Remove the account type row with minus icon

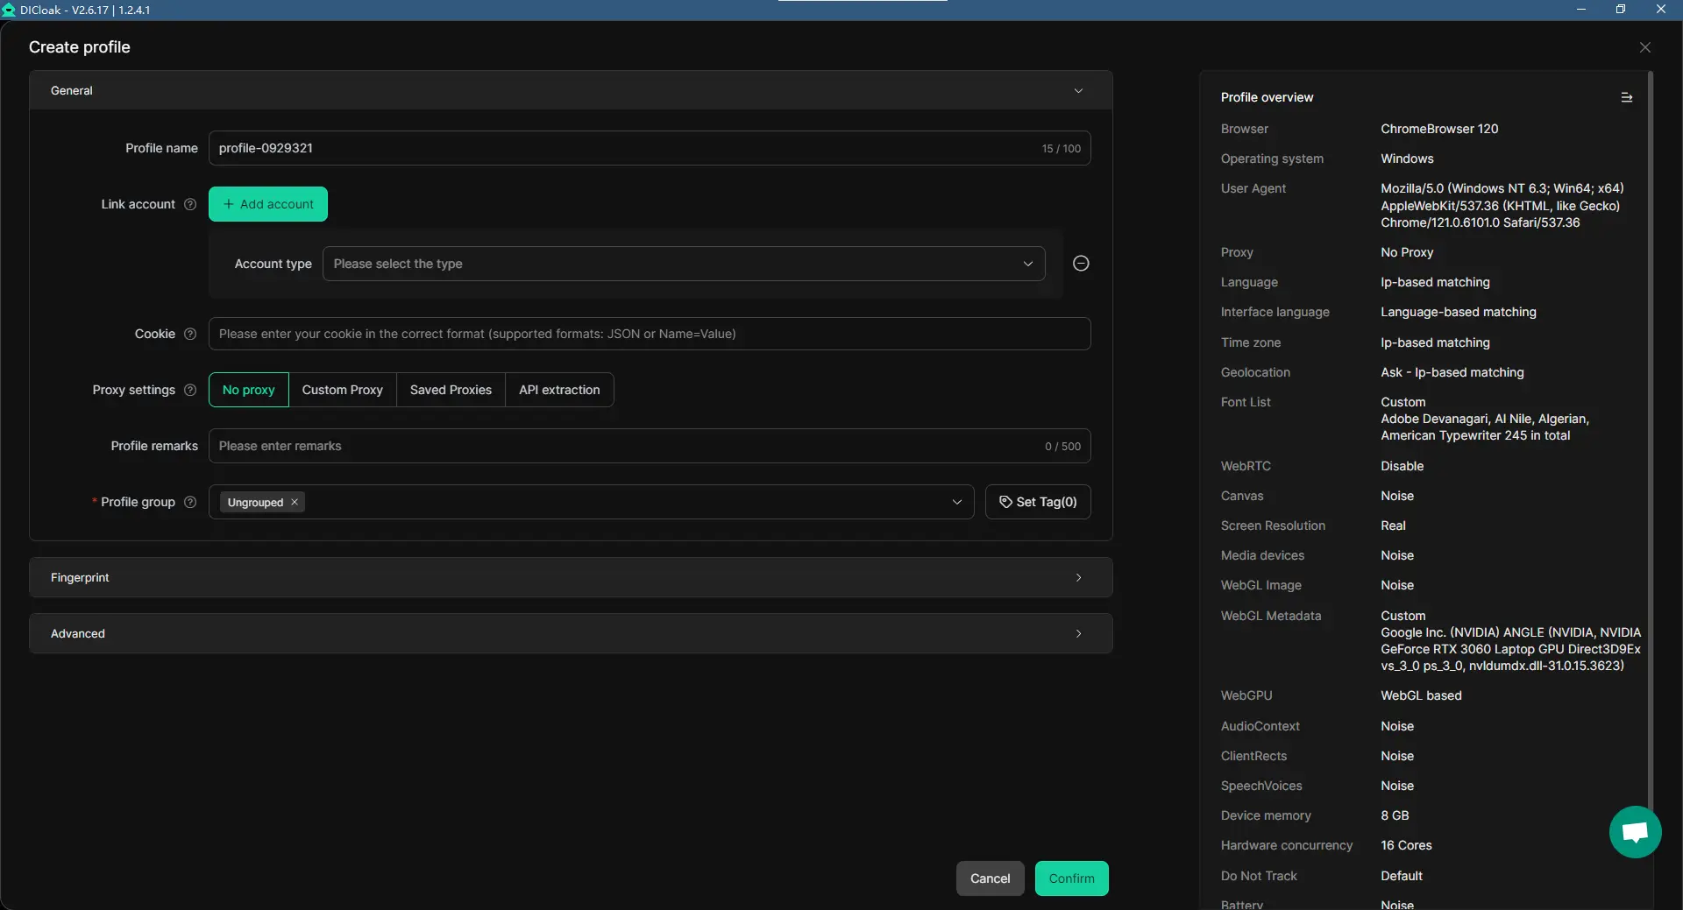click(1081, 264)
